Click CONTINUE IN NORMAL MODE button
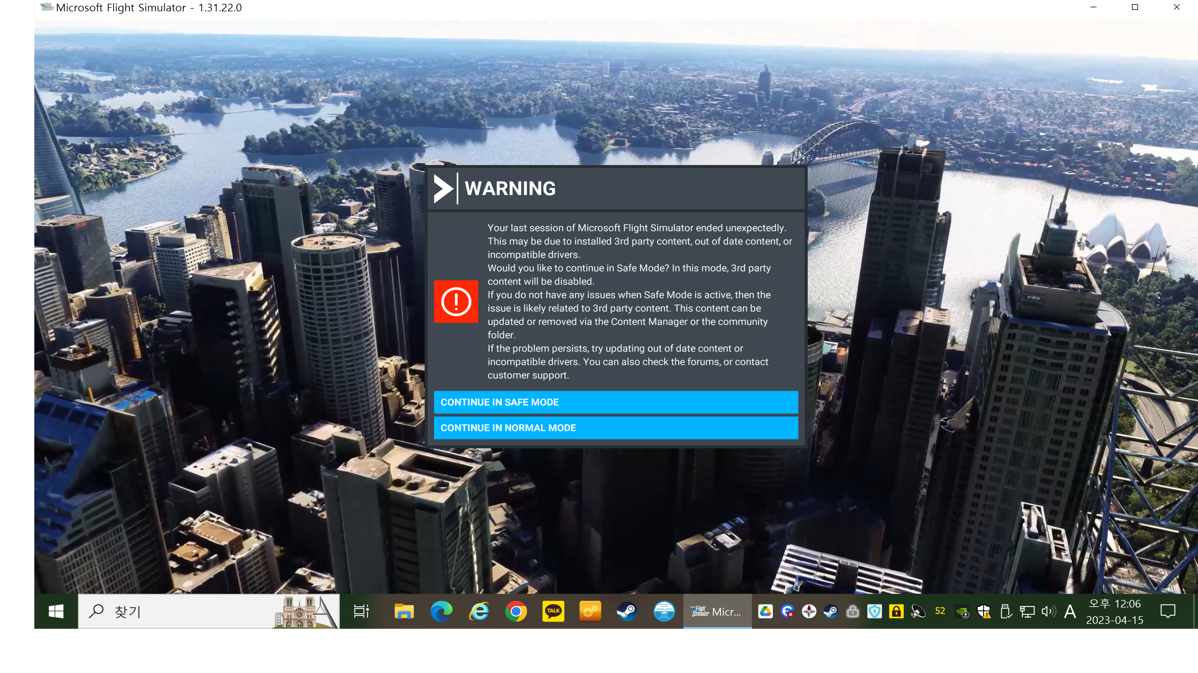 616,428
